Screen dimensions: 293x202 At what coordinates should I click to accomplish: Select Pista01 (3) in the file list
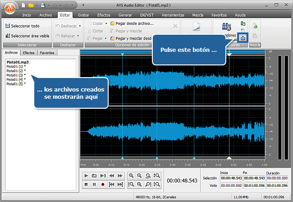[x=16, y=75]
